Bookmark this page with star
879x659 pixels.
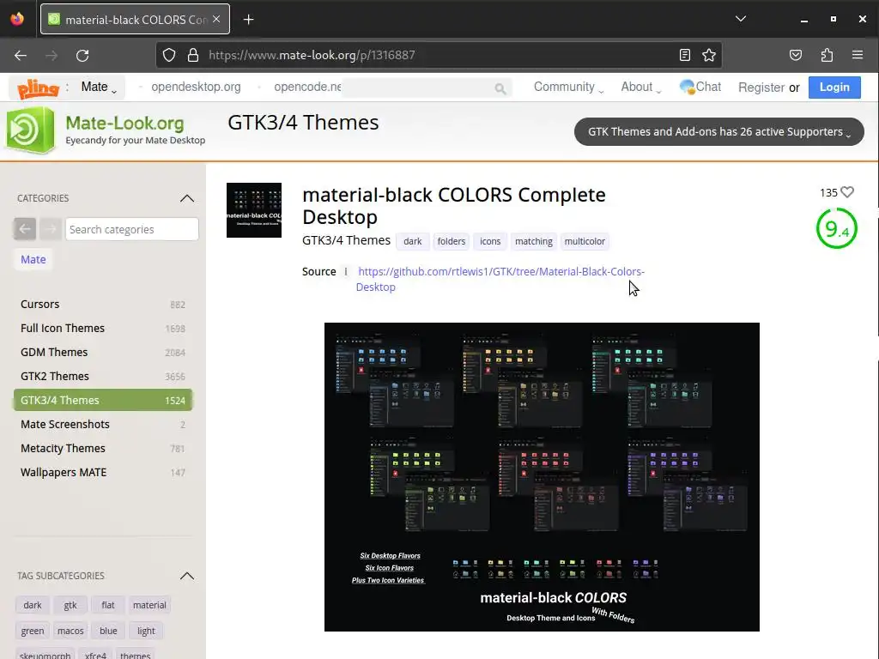(708, 55)
